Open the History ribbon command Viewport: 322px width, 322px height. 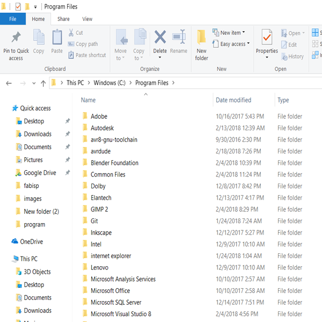[x=292, y=56]
